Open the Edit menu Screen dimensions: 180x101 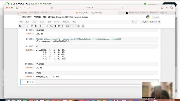(x=28, y=22)
